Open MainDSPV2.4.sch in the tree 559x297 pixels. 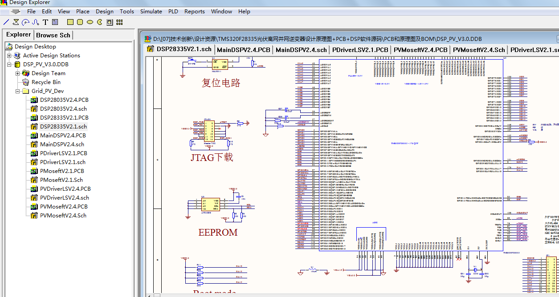pyautogui.click(x=62, y=144)
